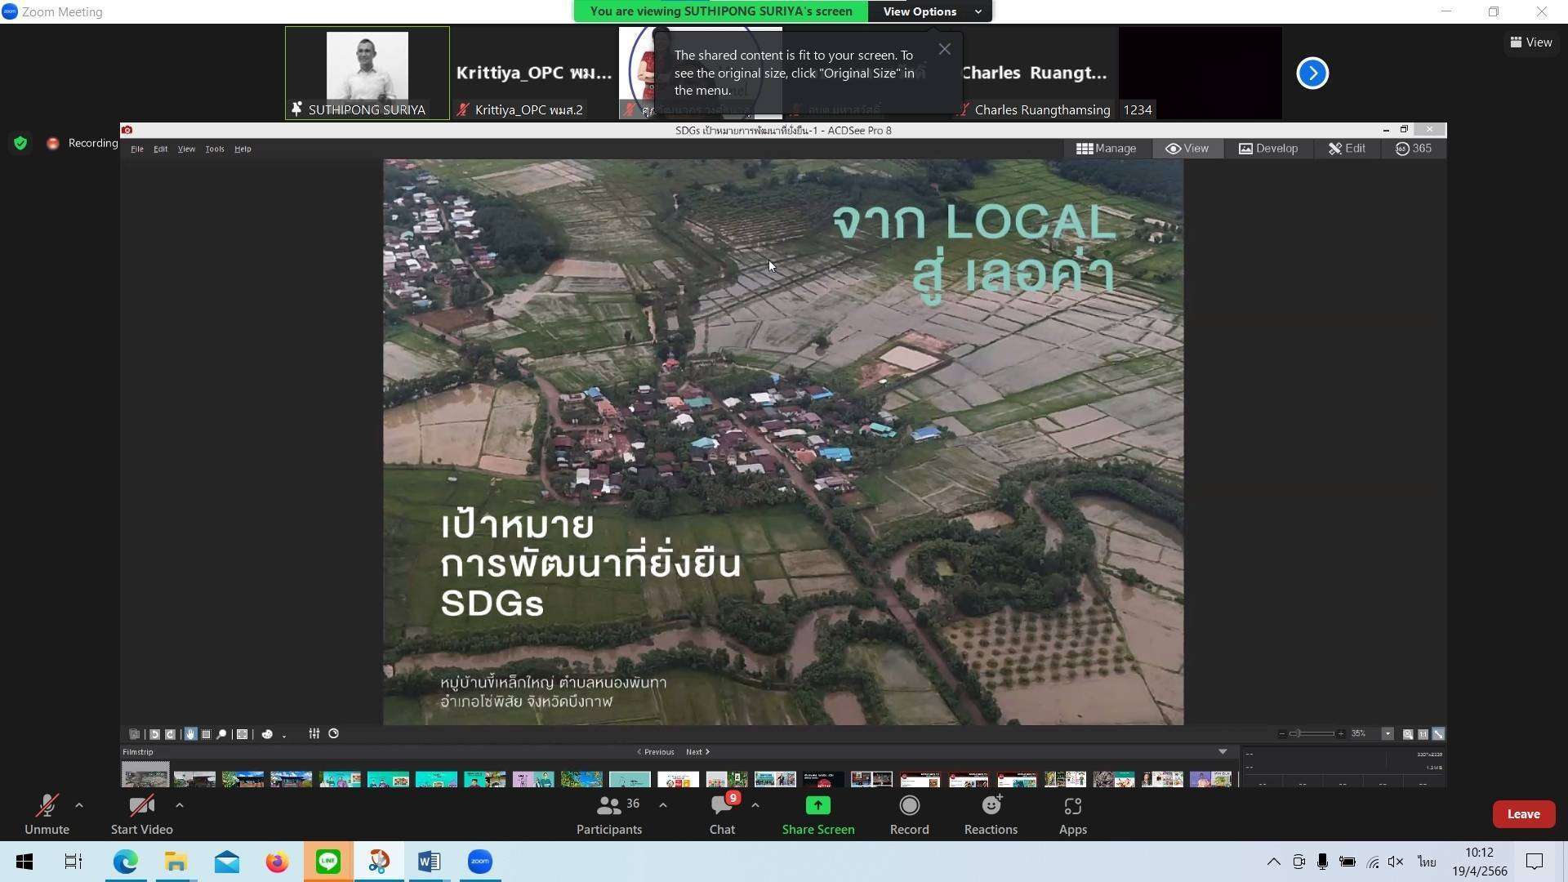Select the Hand scroll tool
This screenshot has height=882, width=1568.
pos(190,734)
